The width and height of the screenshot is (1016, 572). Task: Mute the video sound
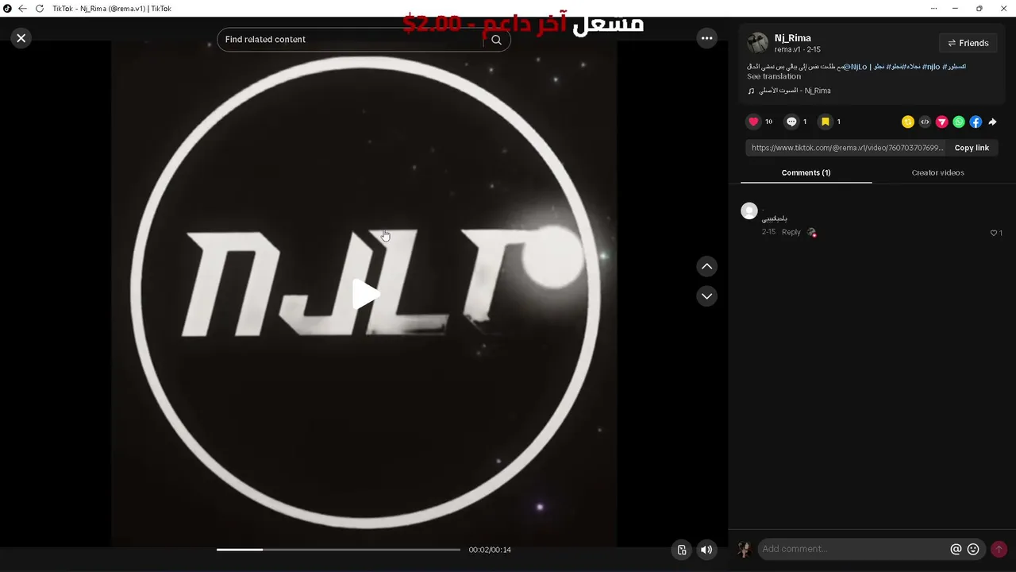pos(706,550)
